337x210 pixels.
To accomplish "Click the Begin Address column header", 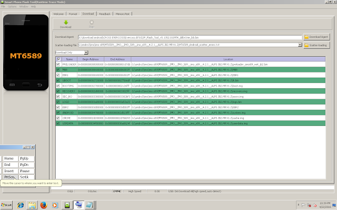I will (91, 59).
